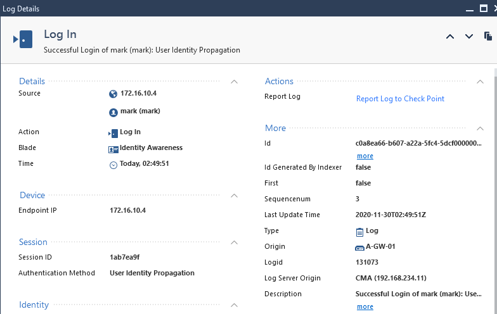Click the globe icon beside source IP
The width and height of the screenshot is (497, 314).
tap(113, 94)
